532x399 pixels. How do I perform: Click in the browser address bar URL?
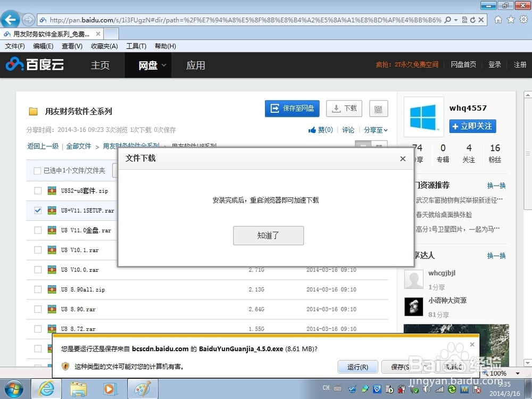point(245,20)
